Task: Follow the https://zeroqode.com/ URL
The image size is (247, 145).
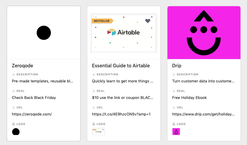Action: [32, 114]
